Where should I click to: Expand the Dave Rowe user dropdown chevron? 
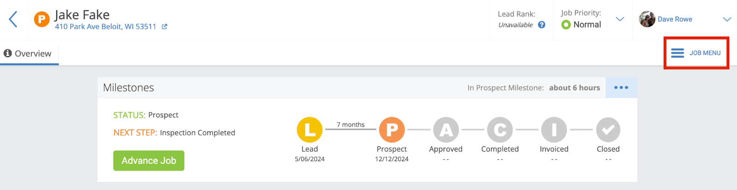(727, 19)
